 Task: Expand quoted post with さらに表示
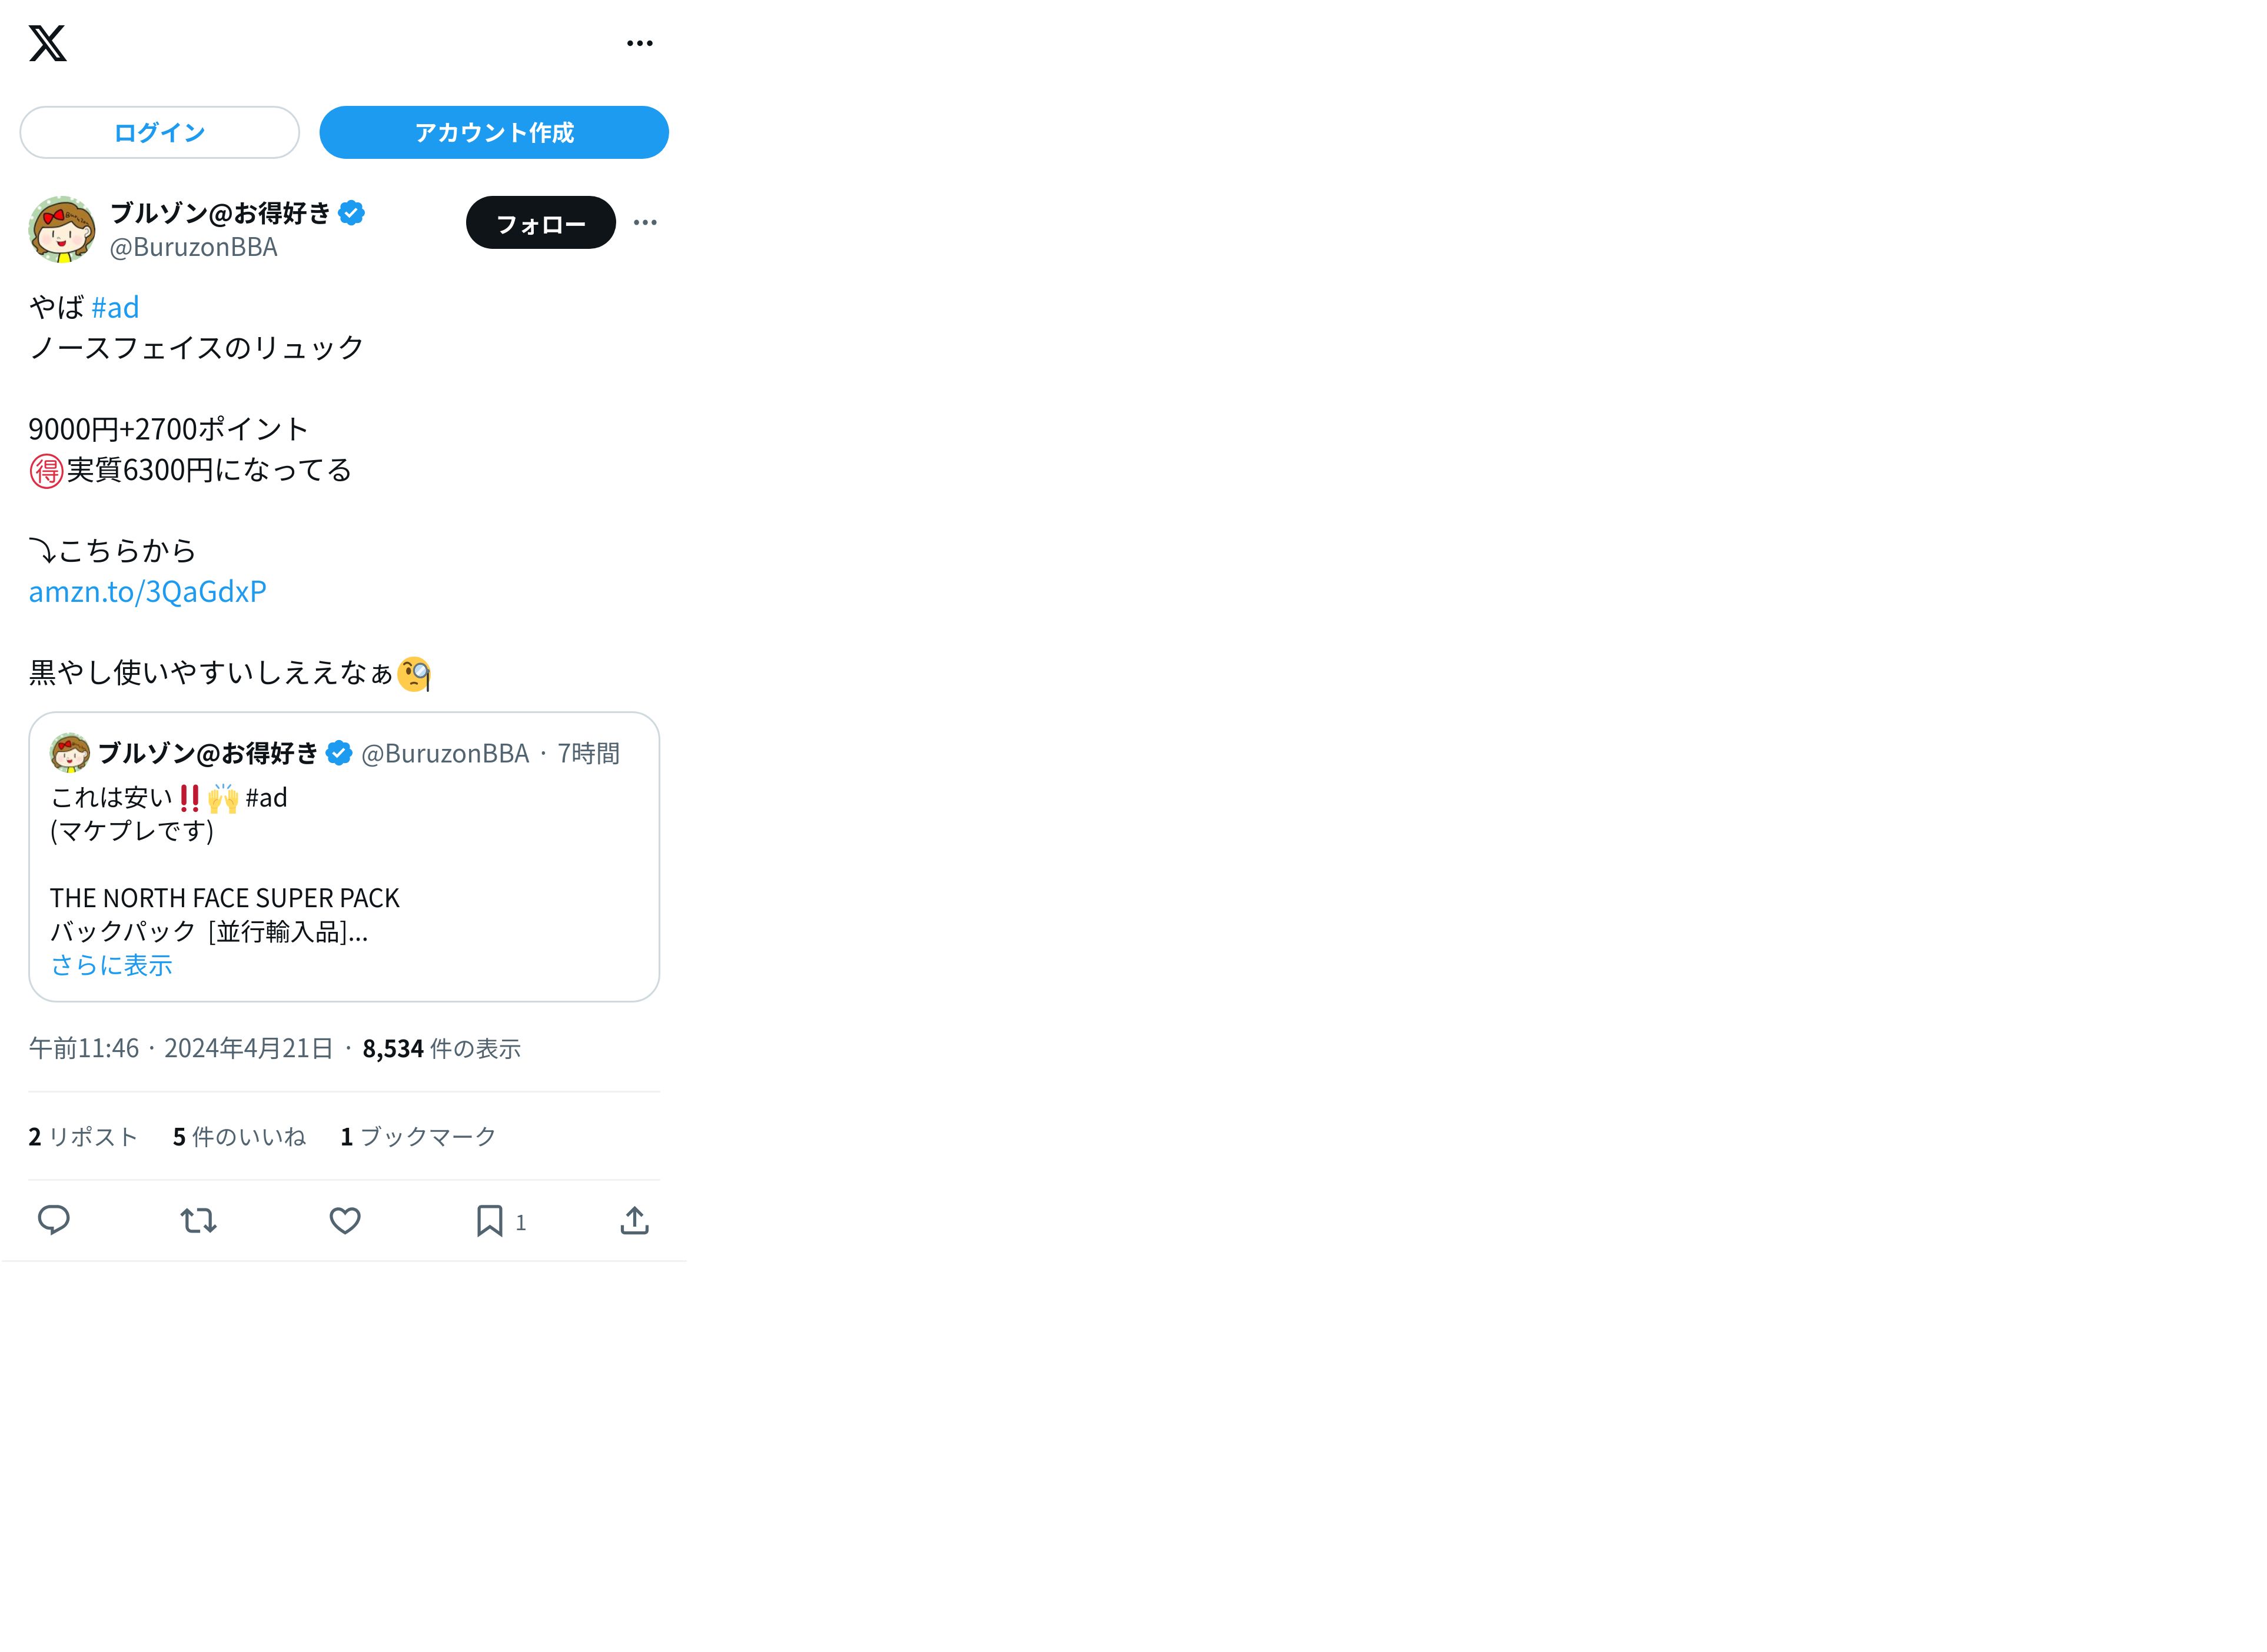(x=112, y=964)
